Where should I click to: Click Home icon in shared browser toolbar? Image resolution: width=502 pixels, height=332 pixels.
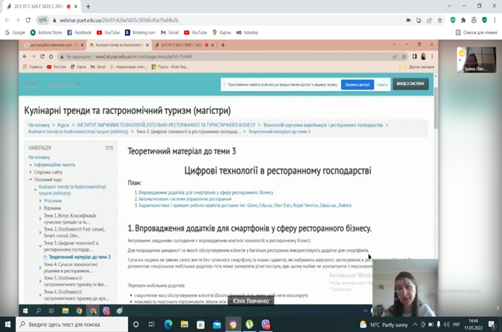(51, 56)
